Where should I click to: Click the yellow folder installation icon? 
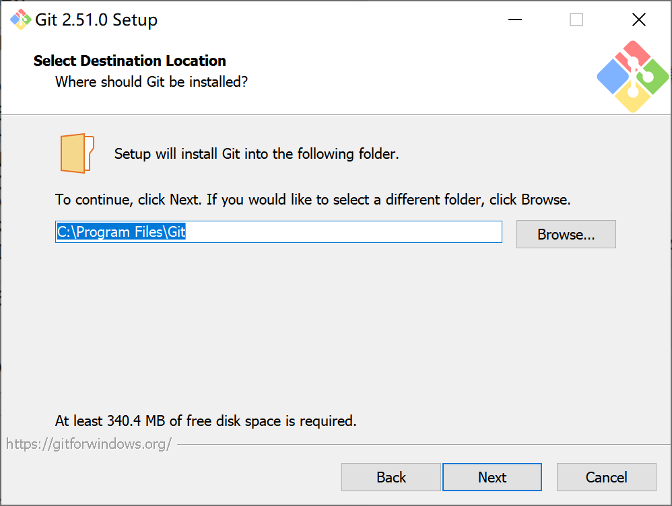pos(76,153)
